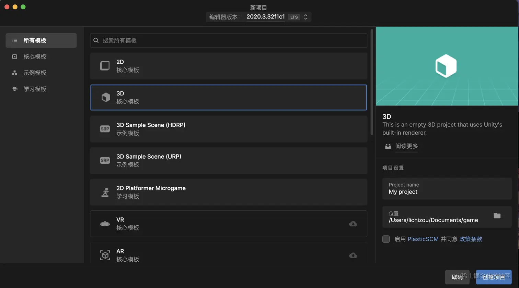Click the graduation cap icon beside 学习模板
The width and height of the screenshot is (519, 288).
point(14,89)
